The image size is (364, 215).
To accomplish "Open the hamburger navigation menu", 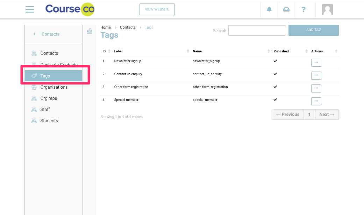I will (30, 9).
